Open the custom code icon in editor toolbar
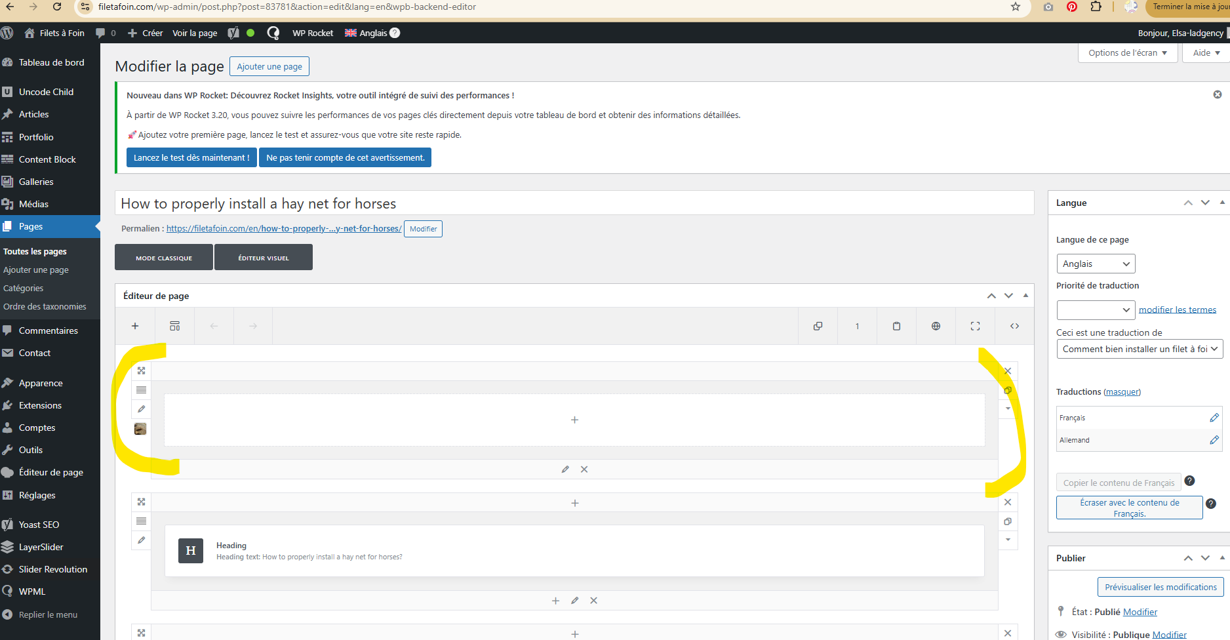1230x640 pixels. pos(1014,326)
